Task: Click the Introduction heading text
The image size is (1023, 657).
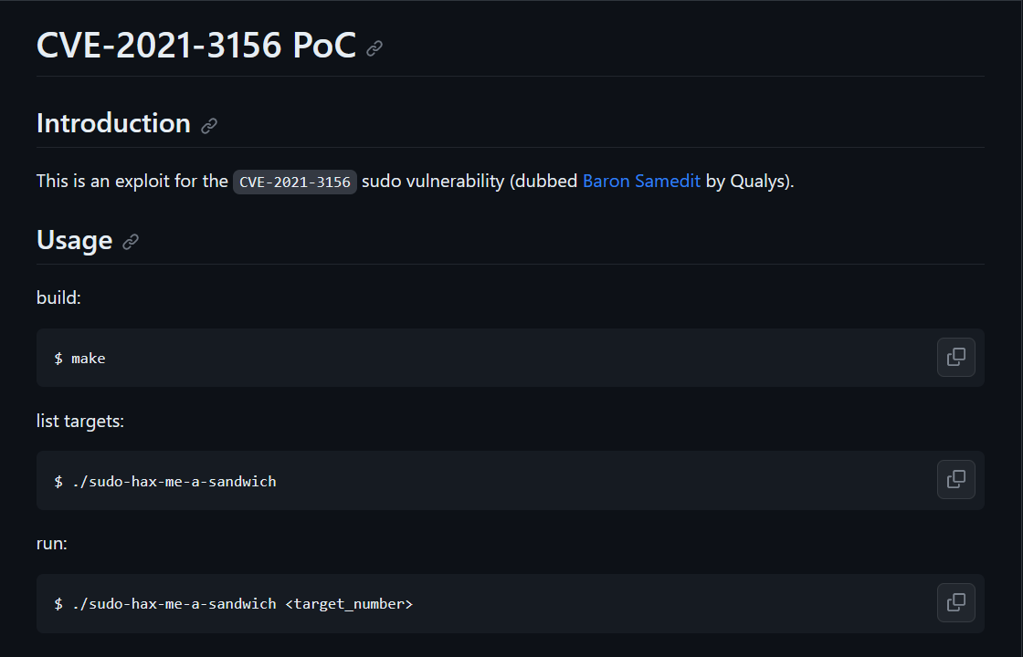Action: click(x=113, y=123)
